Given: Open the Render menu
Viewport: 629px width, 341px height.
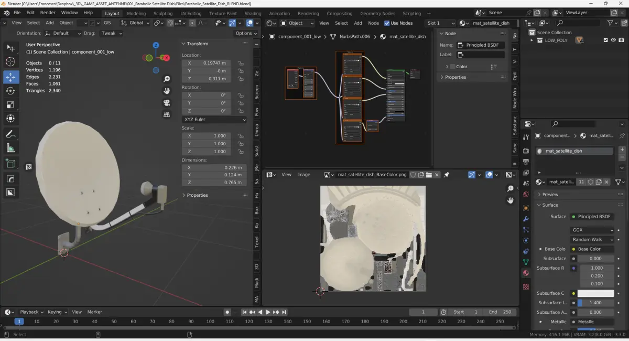Looking at the screenshot, I should 48,13.
